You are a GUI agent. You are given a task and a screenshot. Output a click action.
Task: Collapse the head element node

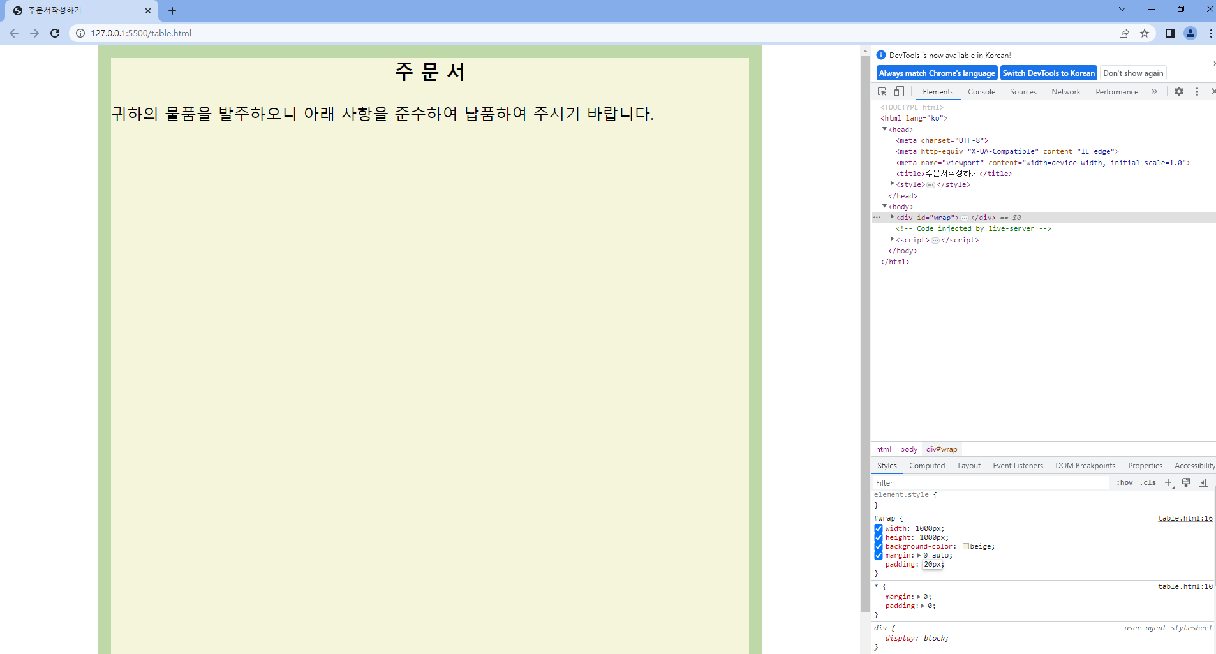(884, 129)
